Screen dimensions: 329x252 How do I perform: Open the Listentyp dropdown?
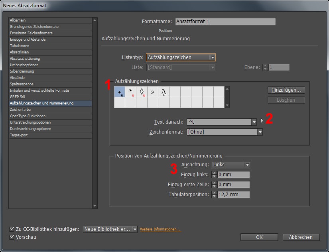tap(181, 57)
